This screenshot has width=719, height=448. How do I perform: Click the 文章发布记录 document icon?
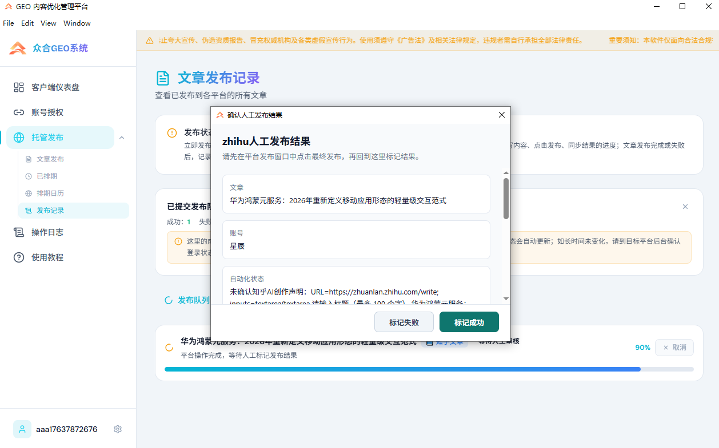click(163, 78)
